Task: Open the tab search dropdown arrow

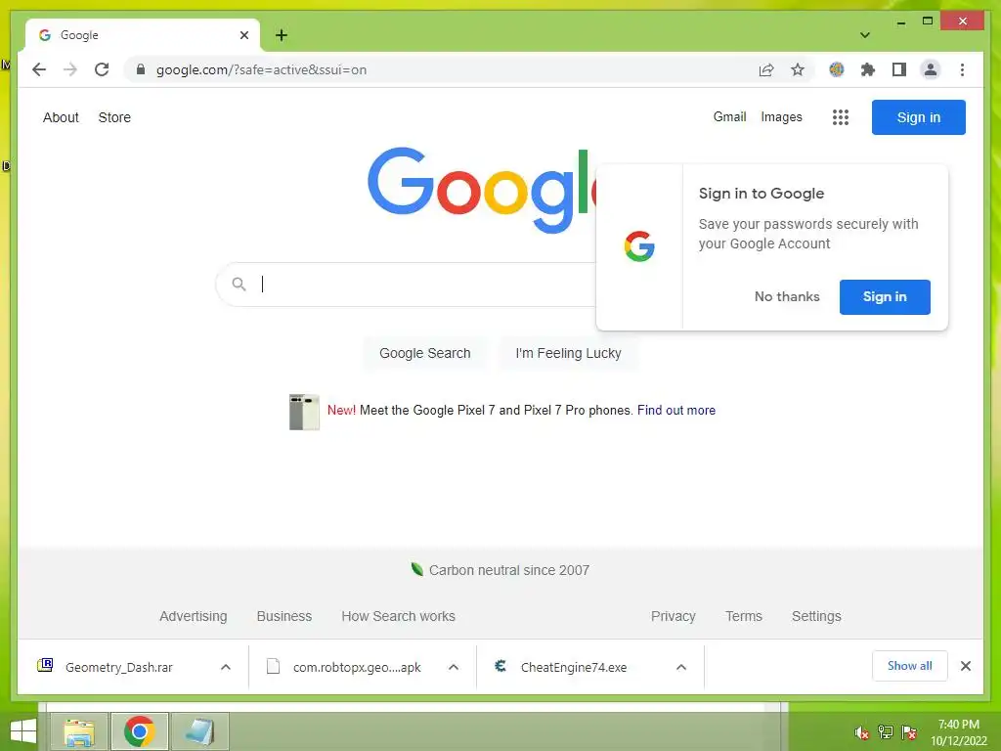Action: [x=864, y=35]
